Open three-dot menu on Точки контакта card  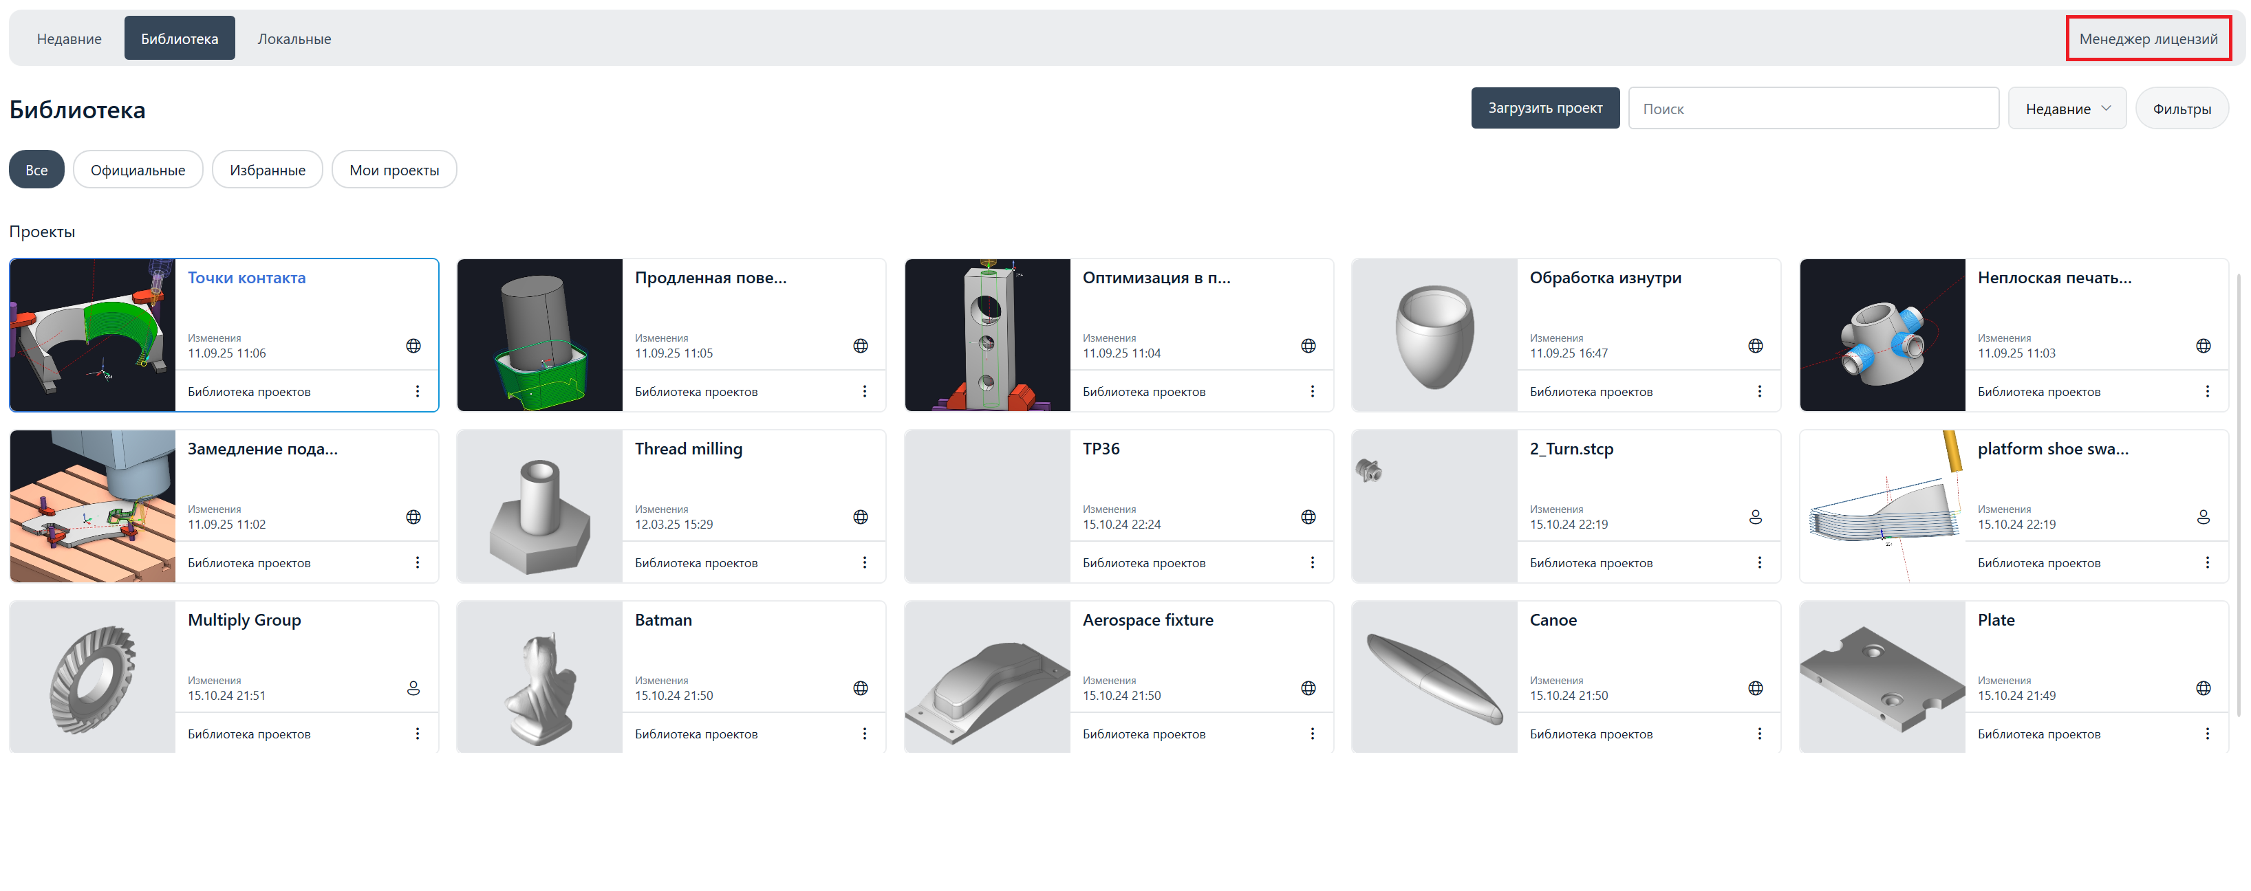coord(417,391)
